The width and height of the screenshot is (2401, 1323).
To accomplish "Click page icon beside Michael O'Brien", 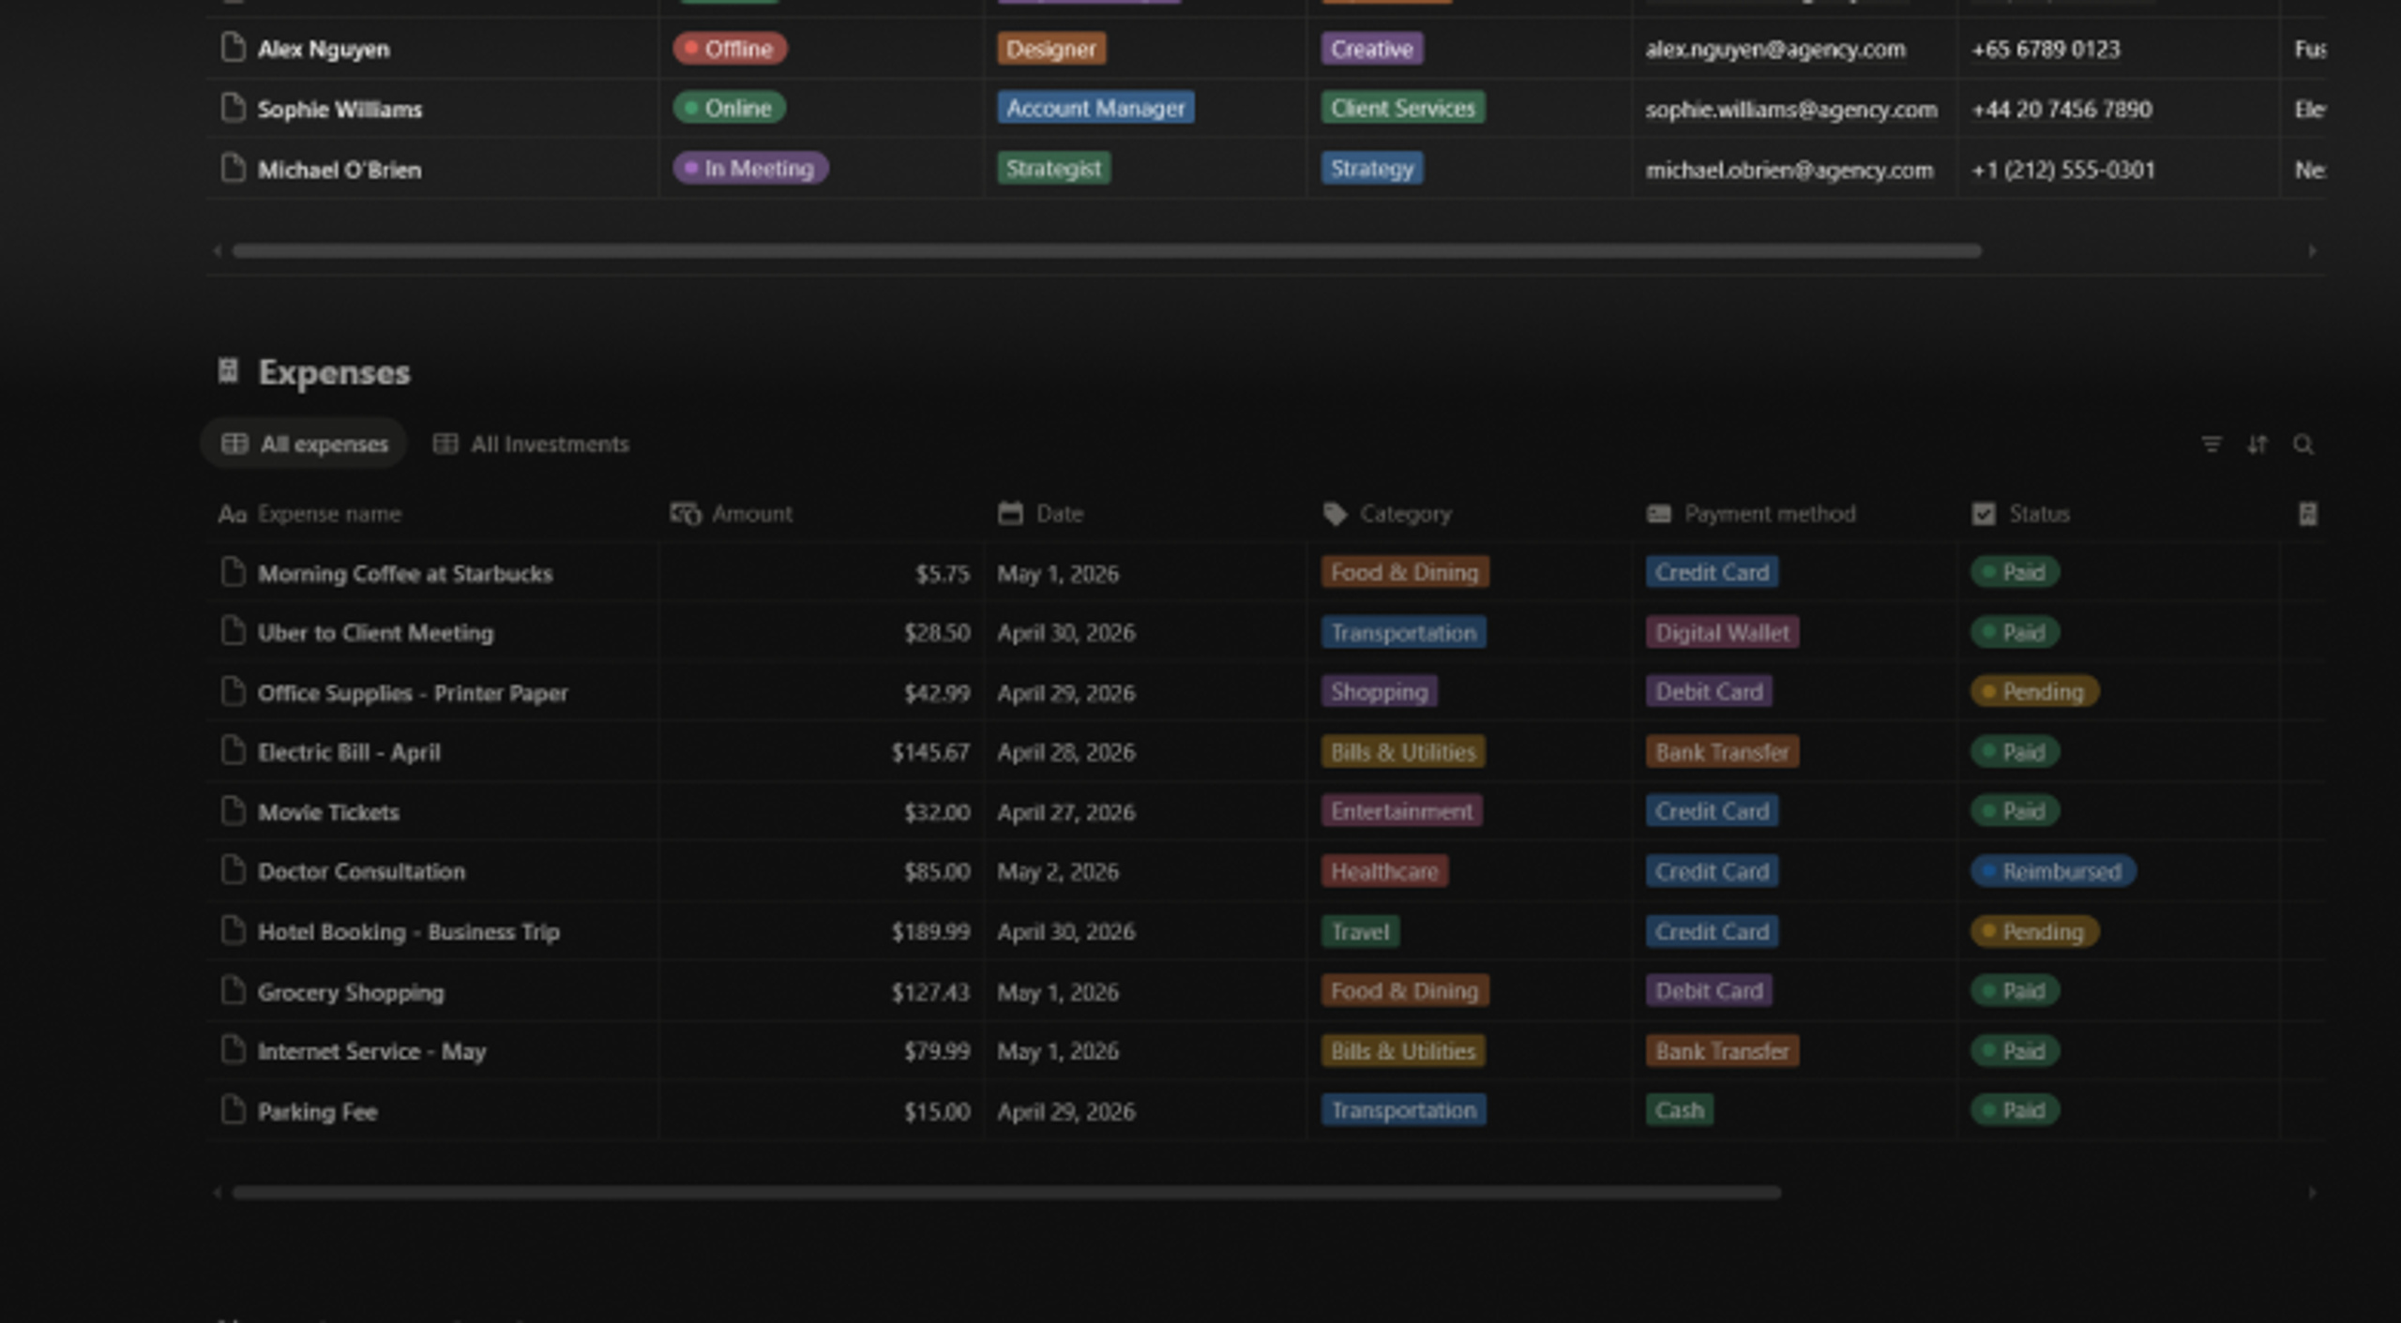I will (x=233, y=169).
